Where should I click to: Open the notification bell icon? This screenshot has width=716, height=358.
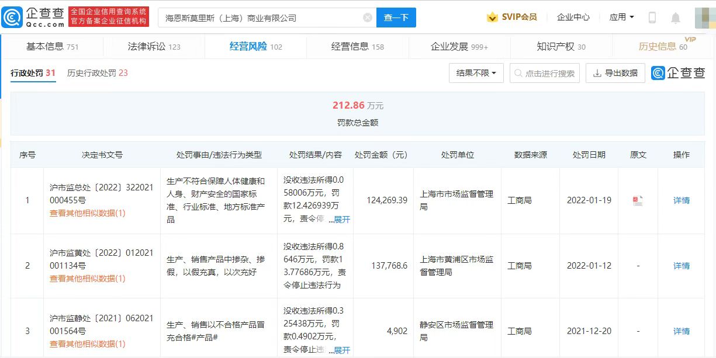coord(676,18)
